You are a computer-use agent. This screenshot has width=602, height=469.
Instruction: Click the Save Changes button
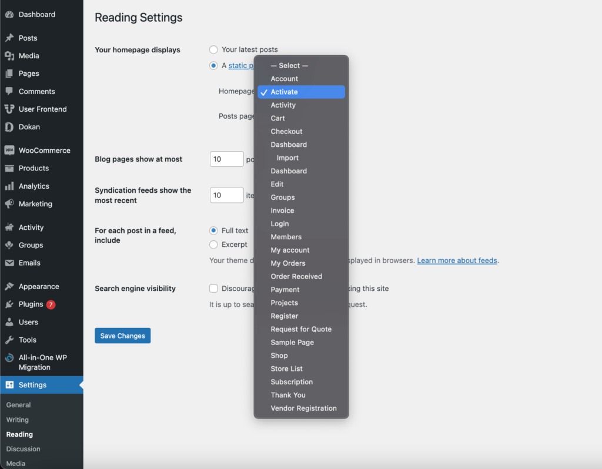point(122,336)
